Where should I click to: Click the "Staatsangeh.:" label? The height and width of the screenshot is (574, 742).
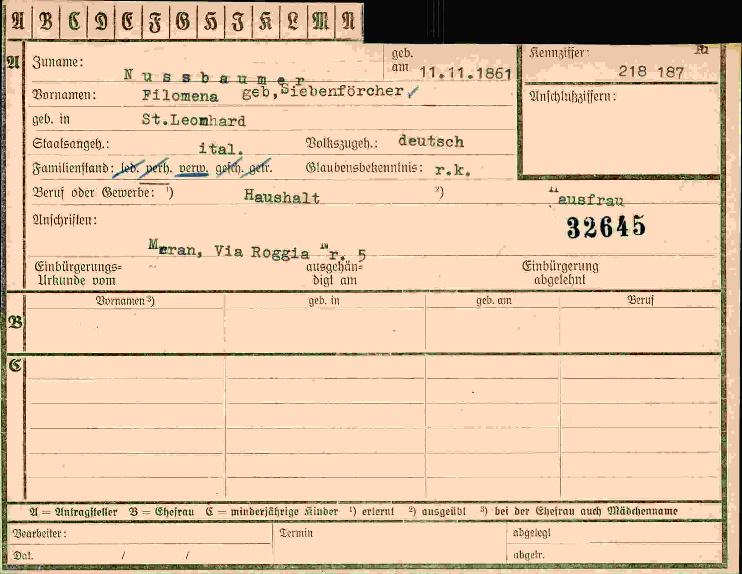pyautogui.click(x=71, y=144)
